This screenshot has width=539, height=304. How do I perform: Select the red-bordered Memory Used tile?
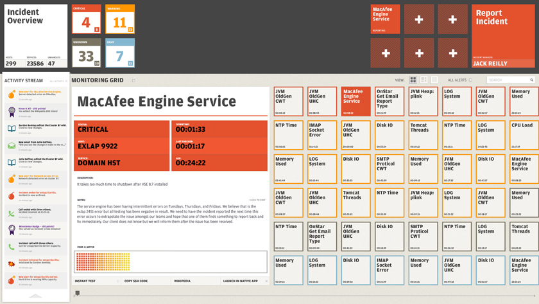(x=525, y=101)
